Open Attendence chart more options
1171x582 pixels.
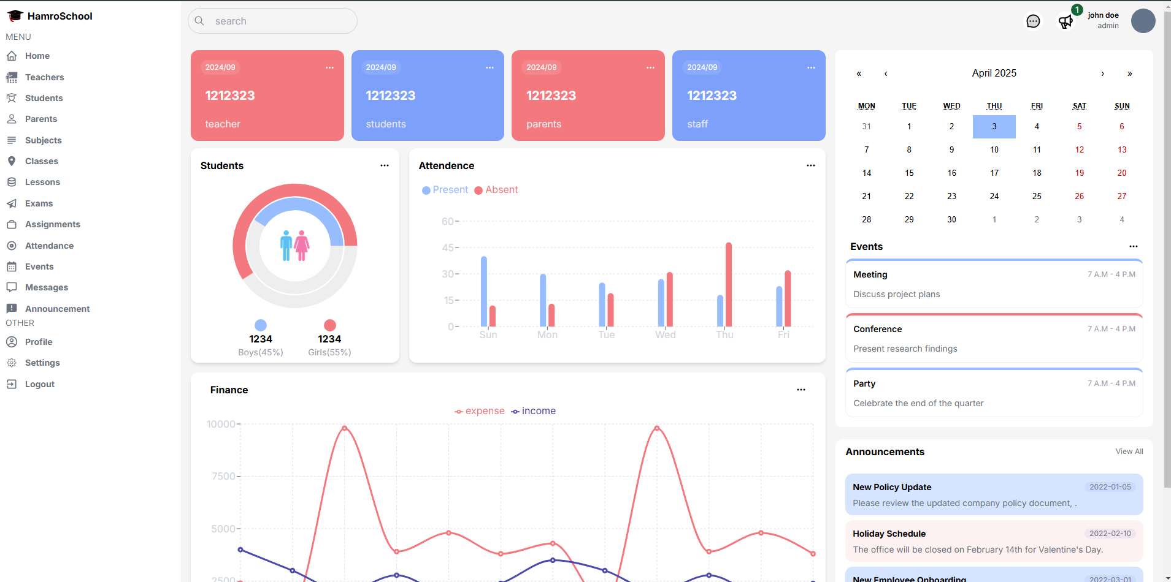811,165
